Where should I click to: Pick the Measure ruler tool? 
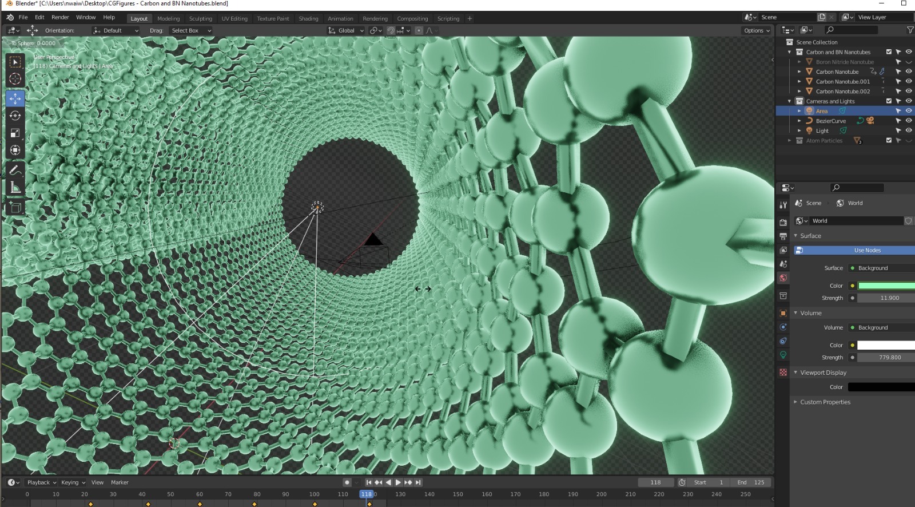pyautogui.click(x=15, y=187)
